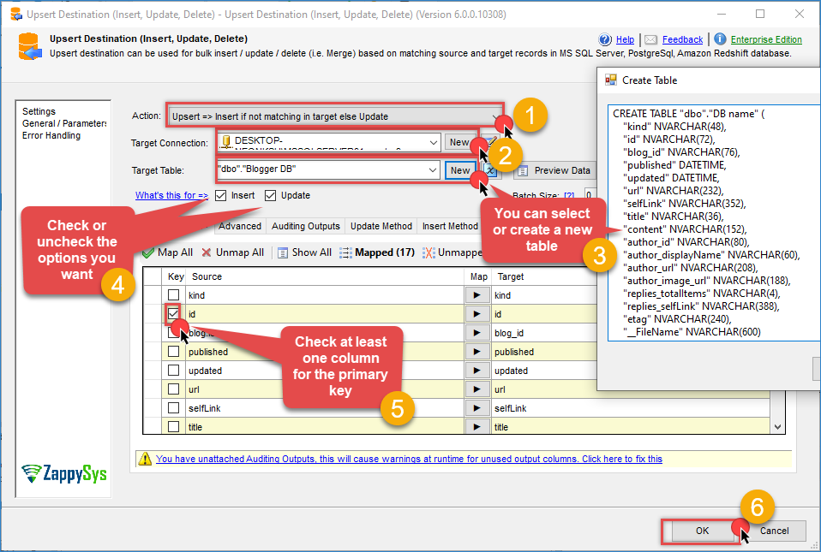Viewport: 821px width, 552px height.
Task: Click the OK button
Action: point(702,531)
